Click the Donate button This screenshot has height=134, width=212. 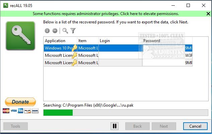click(x=20, y=102)
